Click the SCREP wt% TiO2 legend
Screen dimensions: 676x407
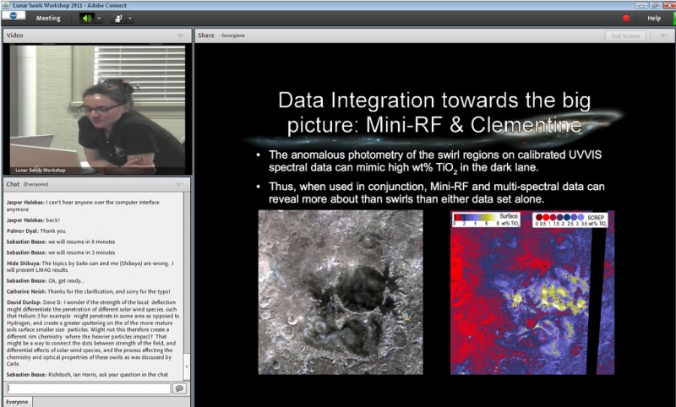click(570, 220)
